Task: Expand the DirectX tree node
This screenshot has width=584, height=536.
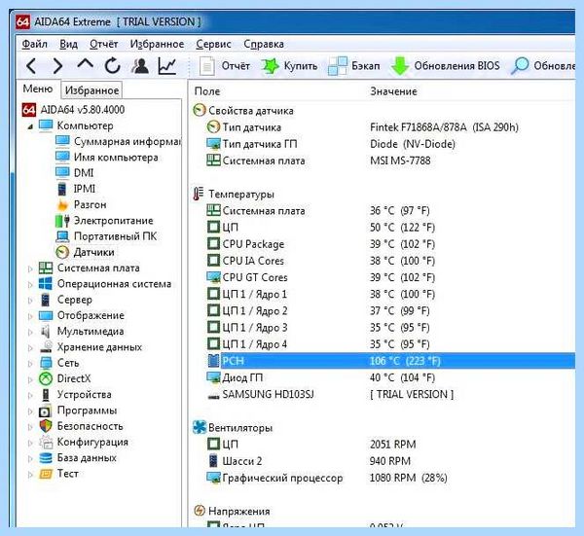Action: (x=30, y=379)
